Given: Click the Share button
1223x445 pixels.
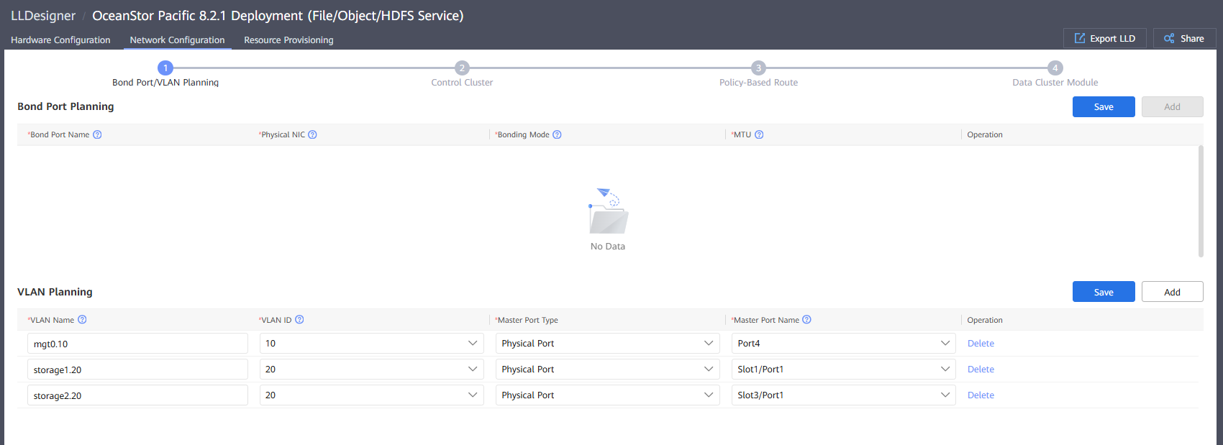Looking at the screenshot, I should pos(1184,39).
